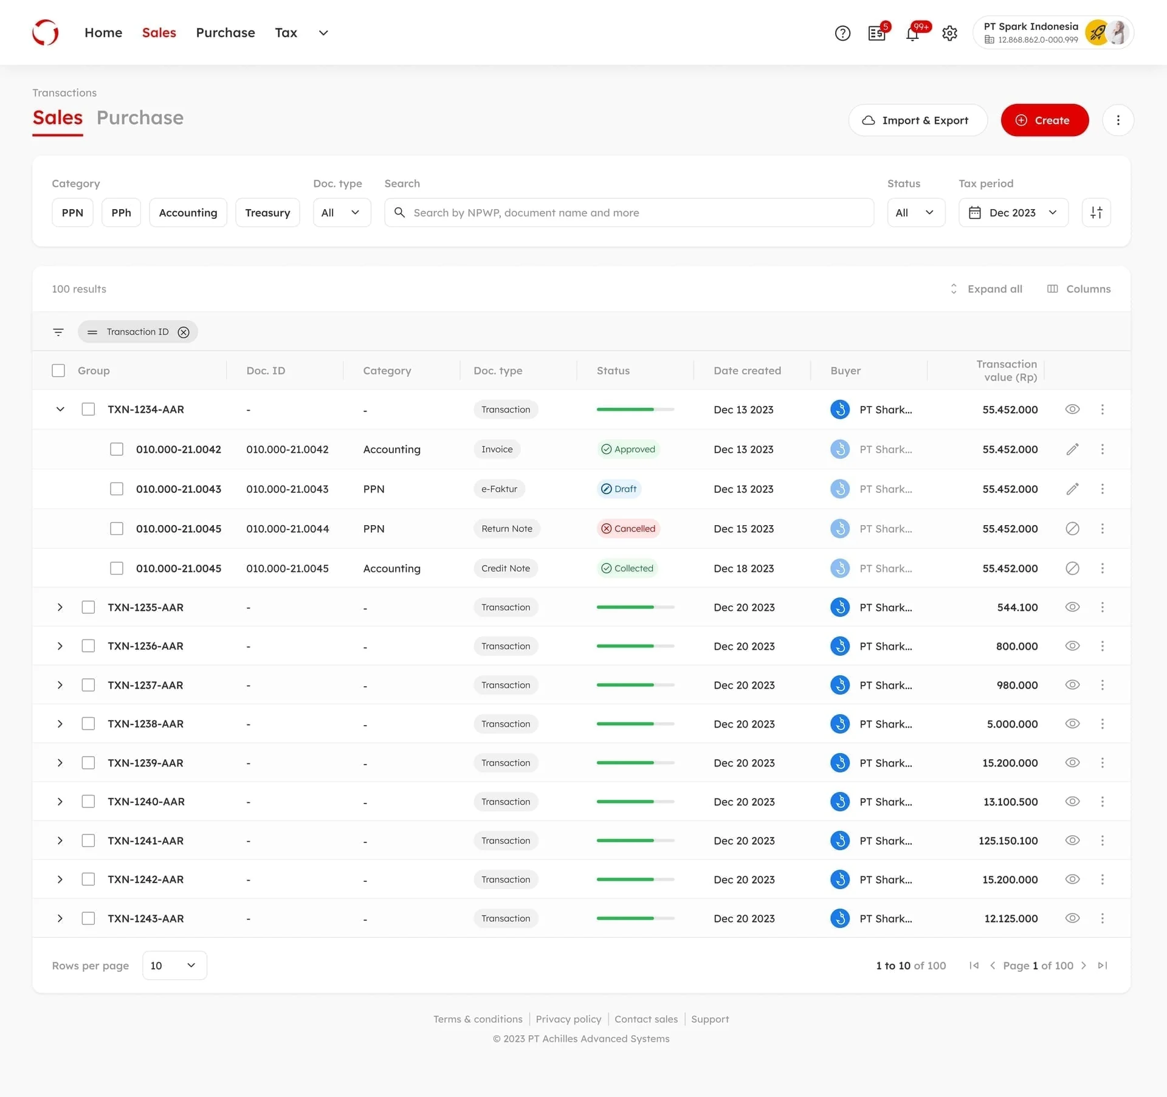Open the Columns settings

[x=1079, y=289]
